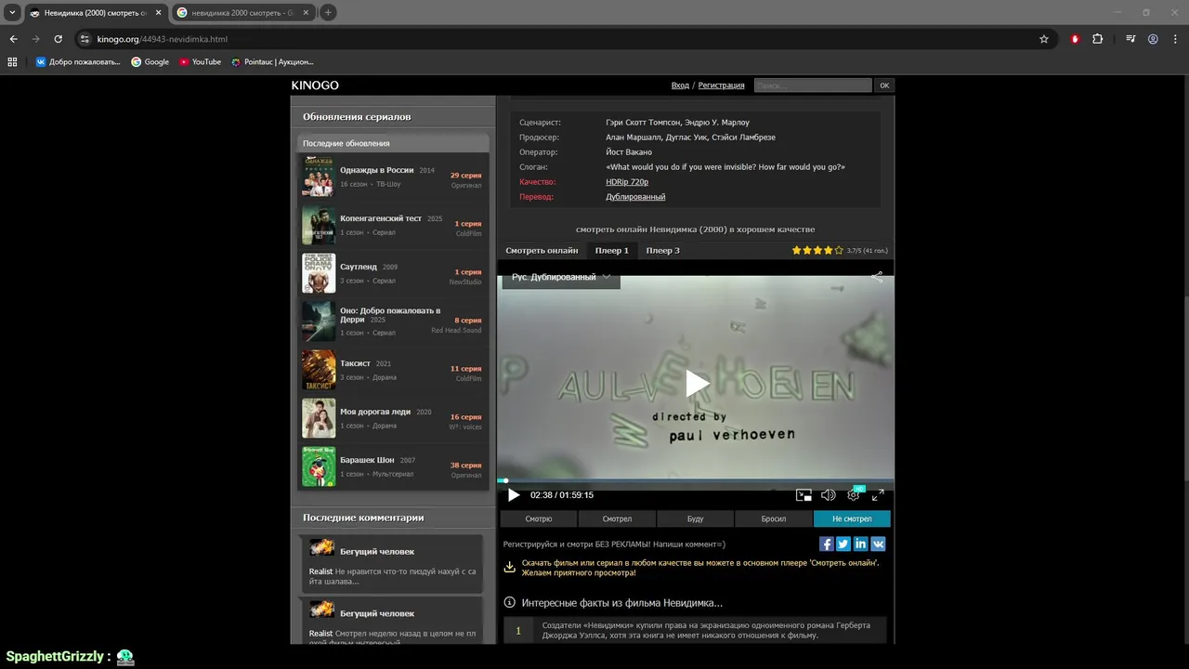Screen dimensions: 1189x669
Task: Enter fullscreen mode in the player
Action: (x=878, y=495)
